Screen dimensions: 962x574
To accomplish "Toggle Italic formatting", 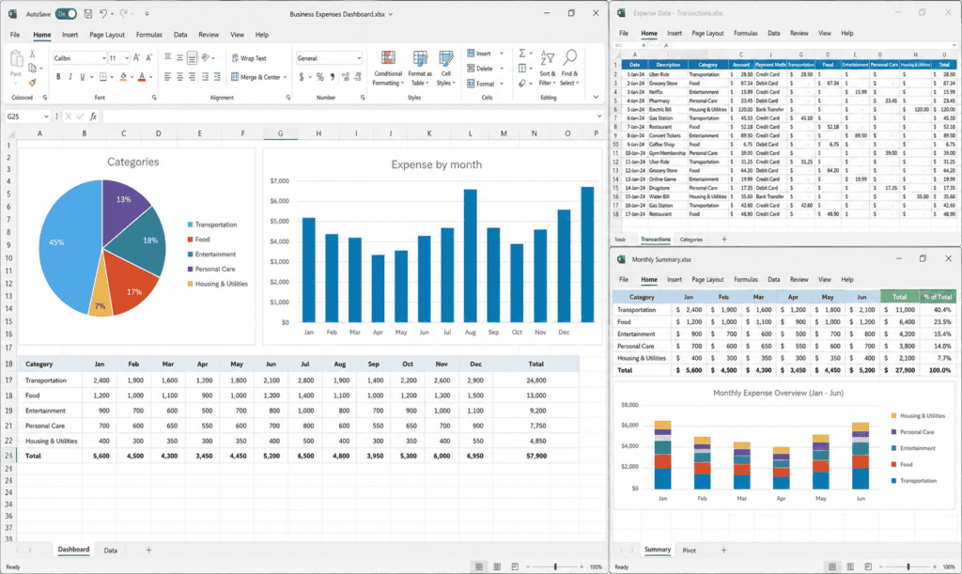I will click(70, 77).
